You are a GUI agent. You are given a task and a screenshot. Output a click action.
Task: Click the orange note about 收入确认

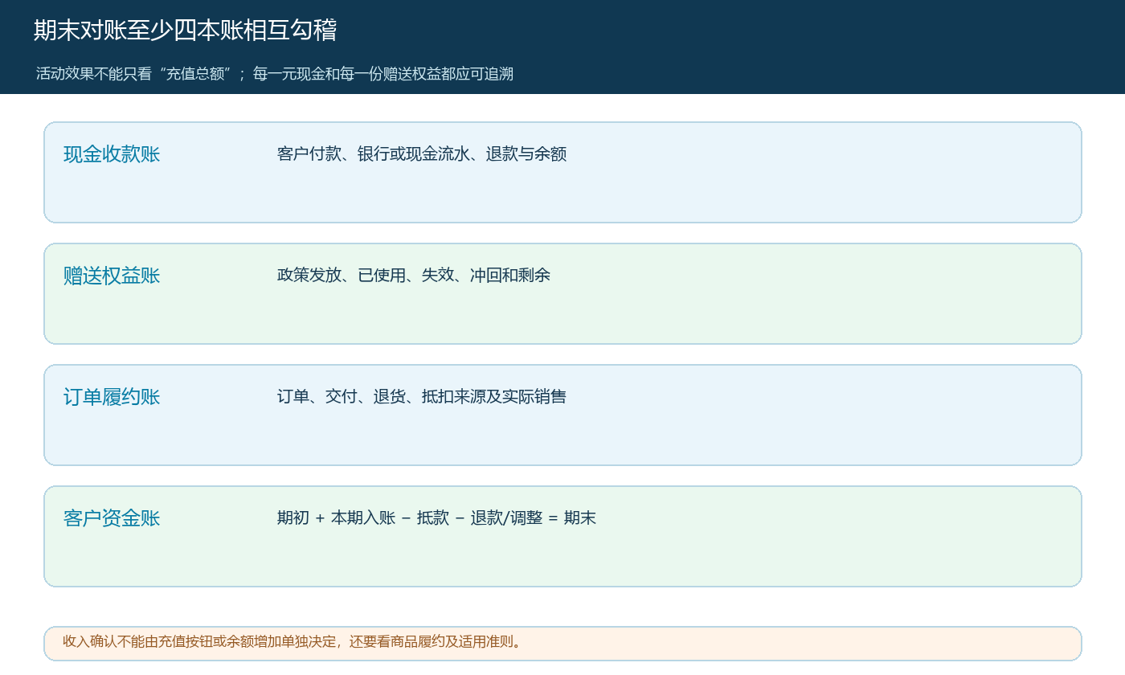[x=562, y=643]
